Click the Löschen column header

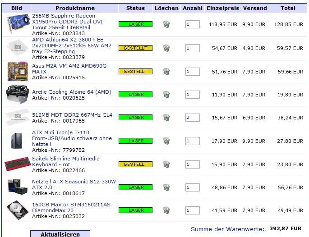point(167,8)
